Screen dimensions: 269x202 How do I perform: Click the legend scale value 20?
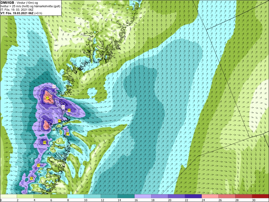pos(170,200)
